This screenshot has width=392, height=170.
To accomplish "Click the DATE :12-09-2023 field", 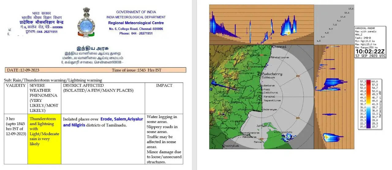I will [23, 70].
